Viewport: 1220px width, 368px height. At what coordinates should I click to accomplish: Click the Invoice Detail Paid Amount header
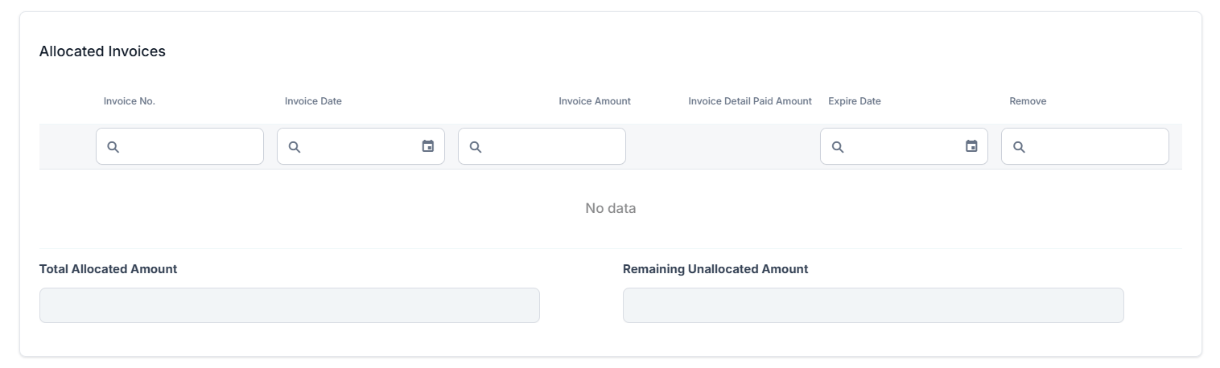point(750,101)
